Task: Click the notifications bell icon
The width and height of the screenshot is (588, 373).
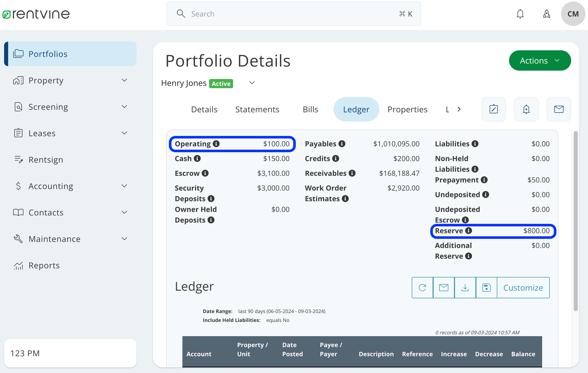Action: click(x=520, y=14)
